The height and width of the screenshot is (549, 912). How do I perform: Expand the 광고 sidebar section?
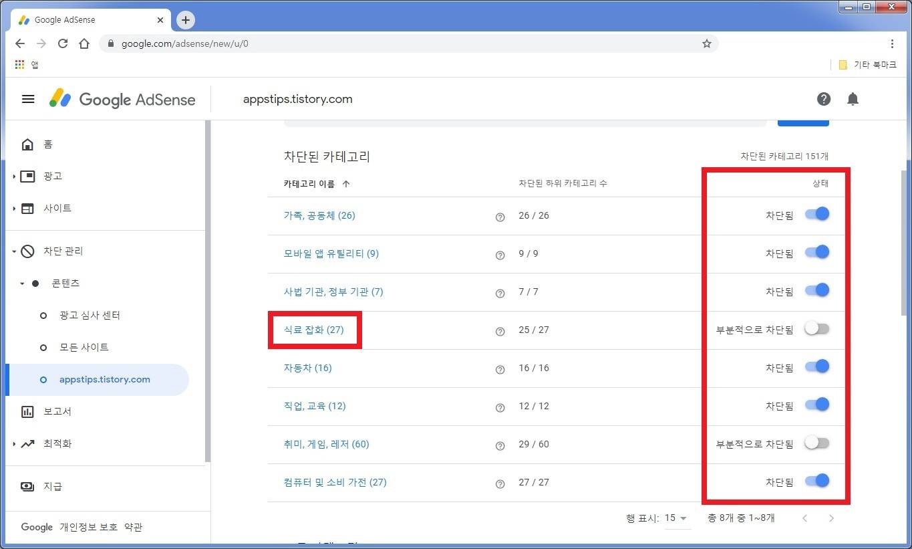coord(14,177)
